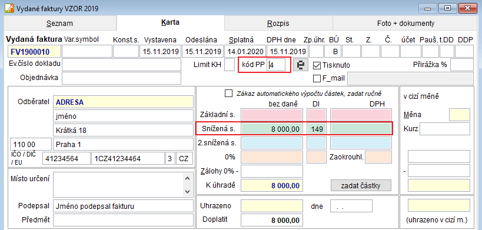Select the Karta tab
The height and width of the screenshot is (230, 482).
click(170, 22)
